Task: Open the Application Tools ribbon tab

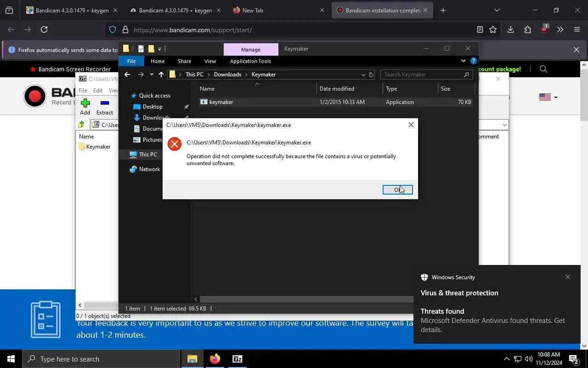Action: click(x=250, y=61)
